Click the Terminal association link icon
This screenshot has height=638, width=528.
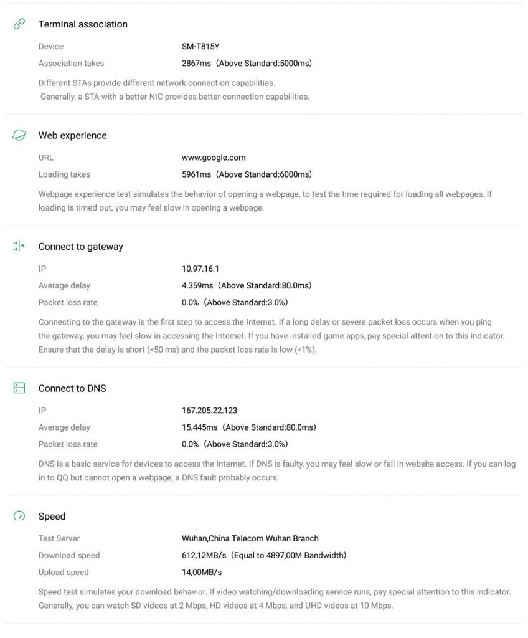click(19, 24)
